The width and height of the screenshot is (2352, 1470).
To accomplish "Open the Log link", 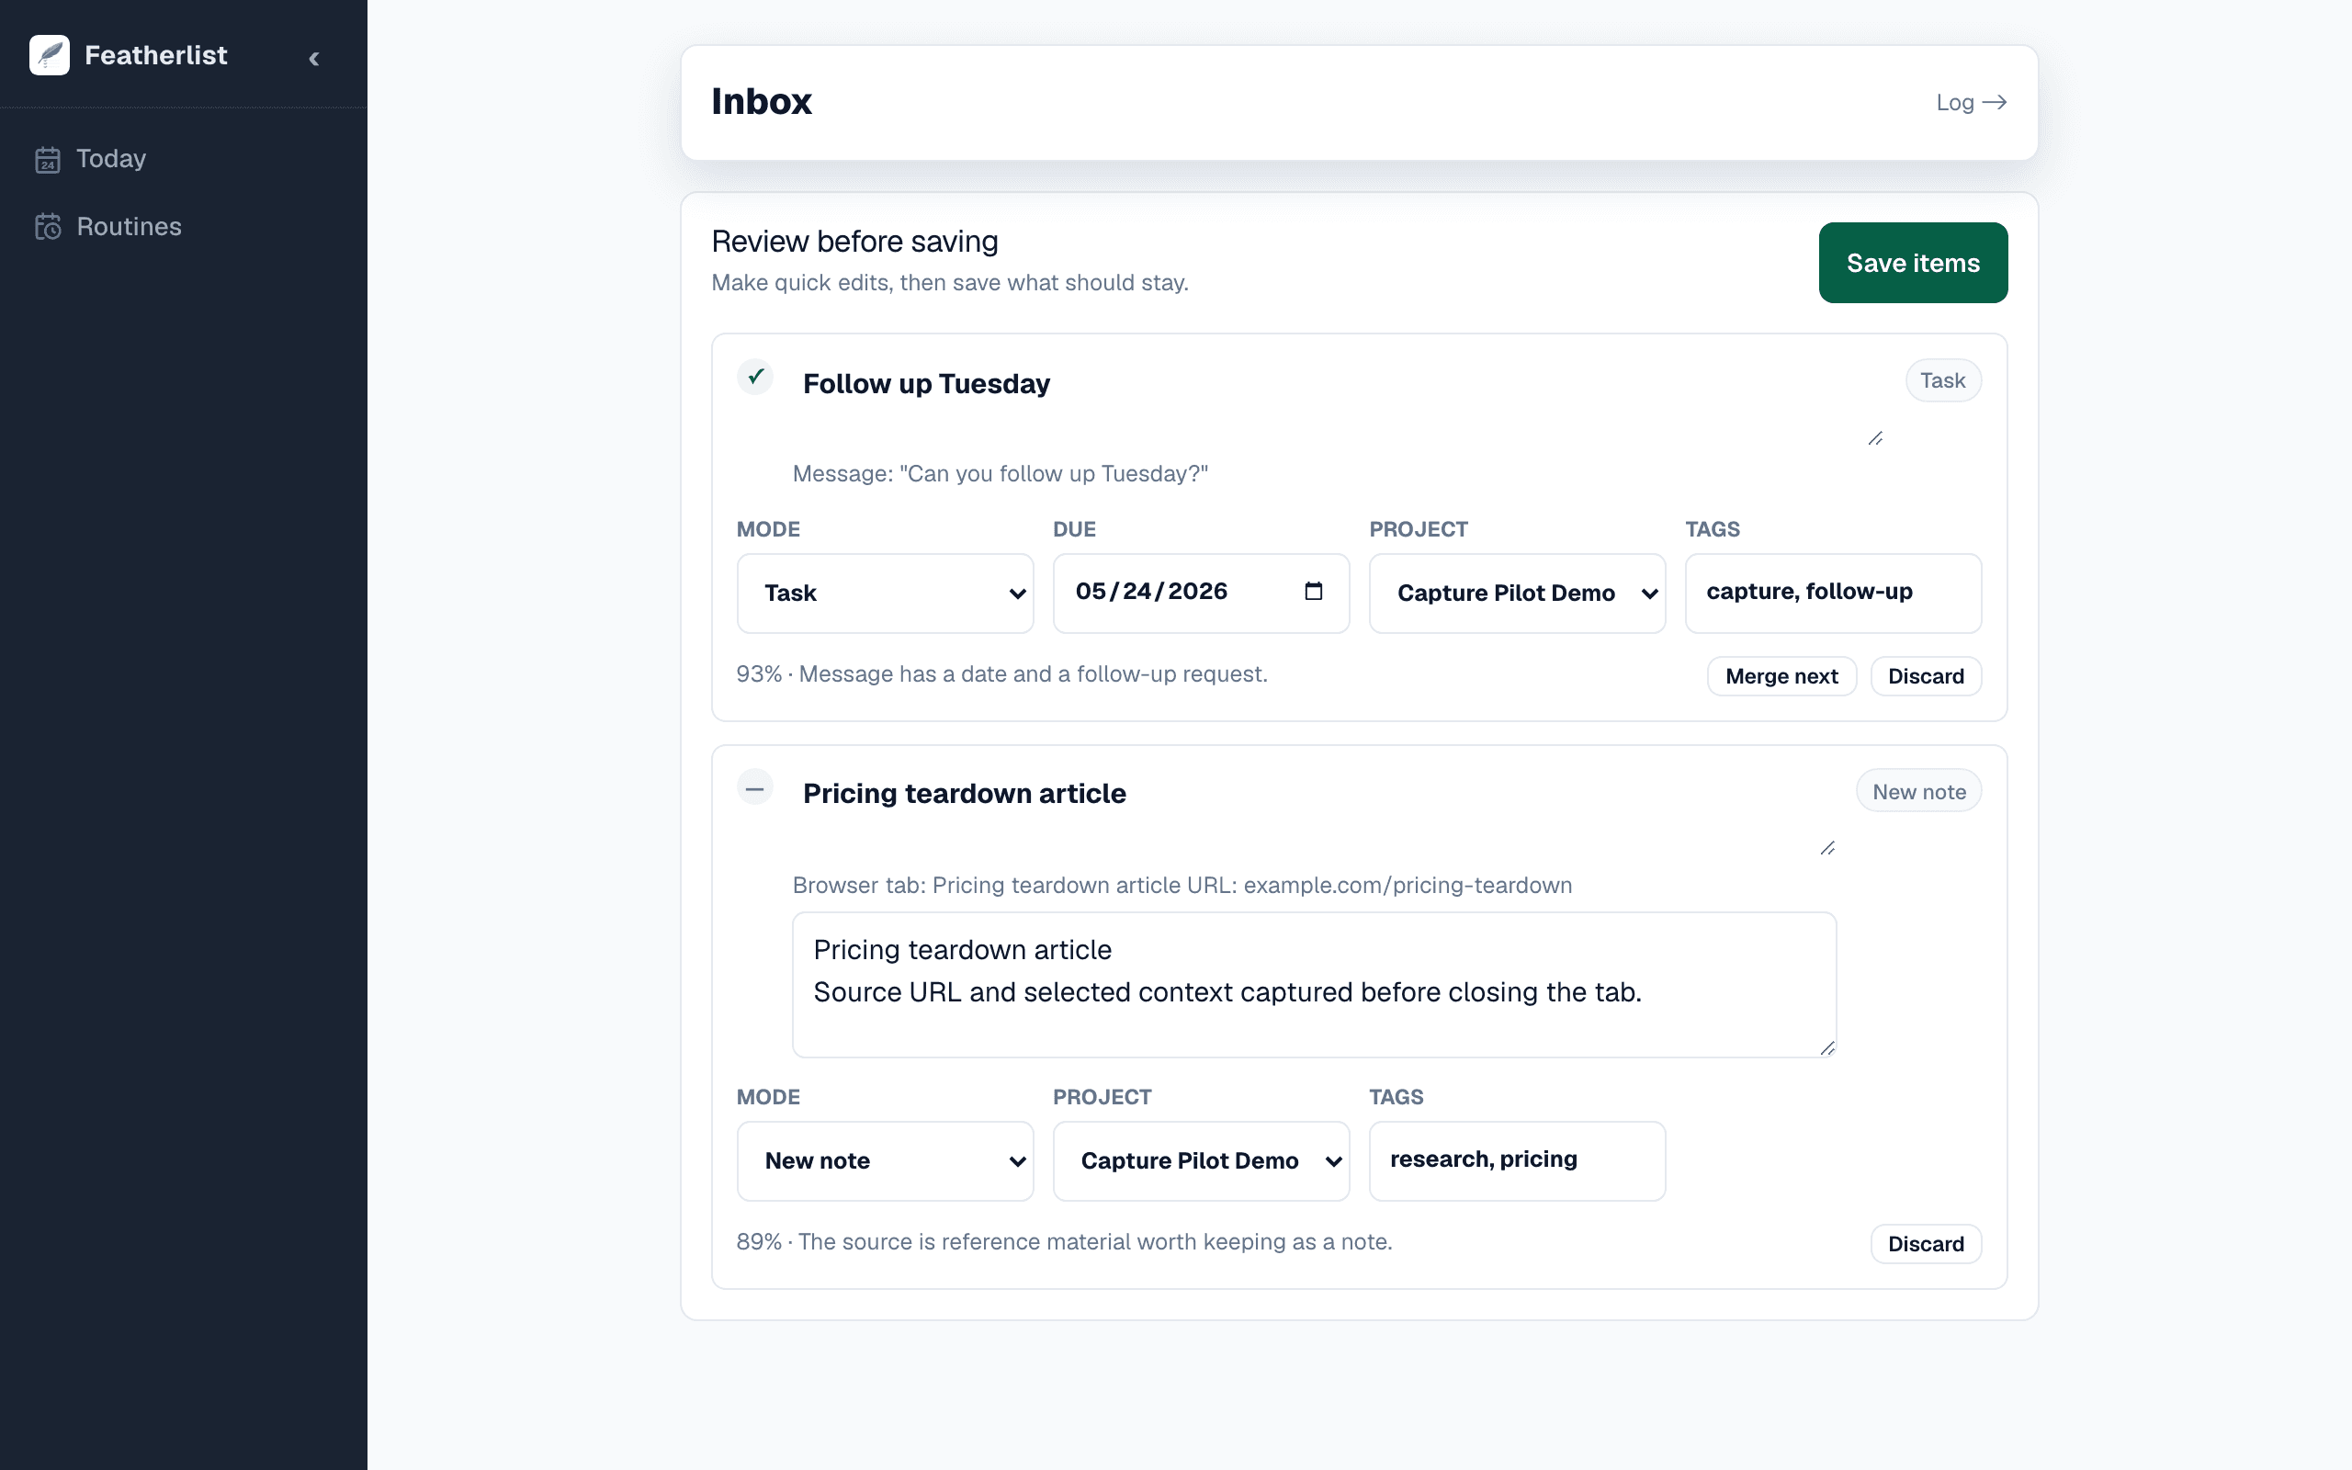I will click(1971, 102).
